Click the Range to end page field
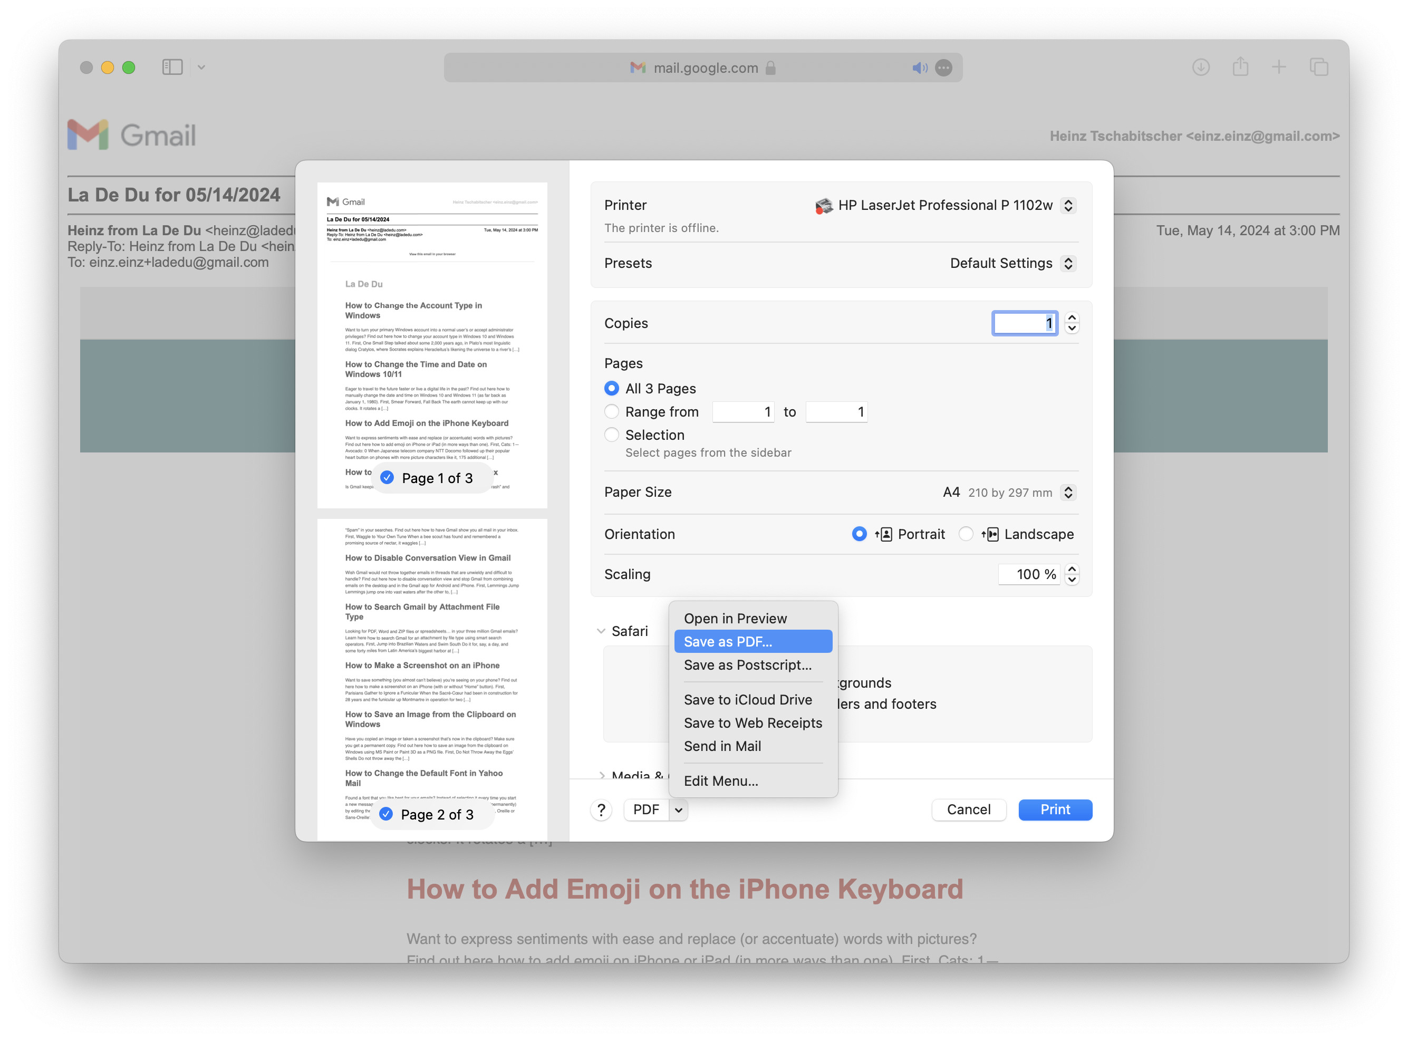 pyautogui.click(x=836, y=412)
